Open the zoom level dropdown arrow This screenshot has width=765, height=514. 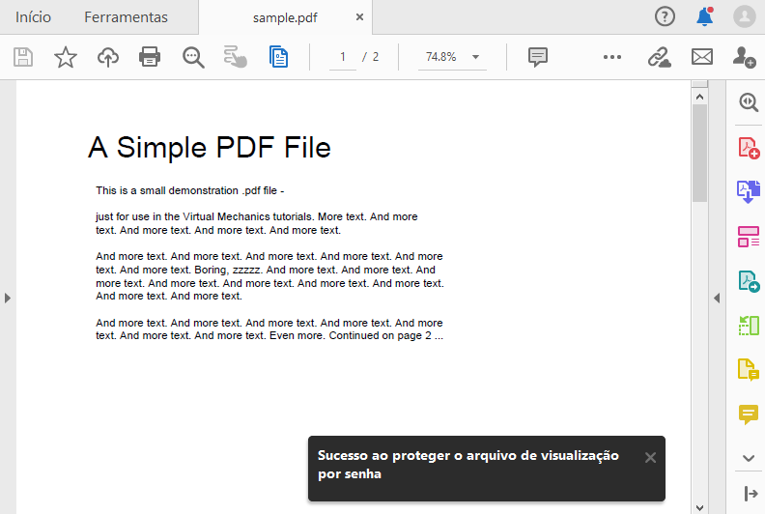[x=475, y=57]
